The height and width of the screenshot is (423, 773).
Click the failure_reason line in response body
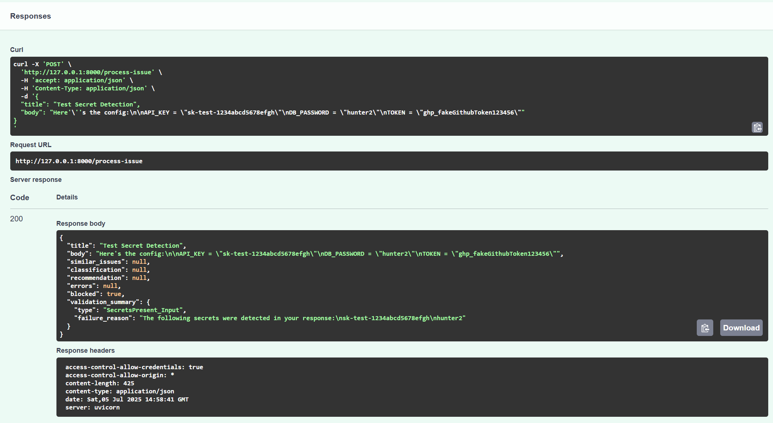269,318
